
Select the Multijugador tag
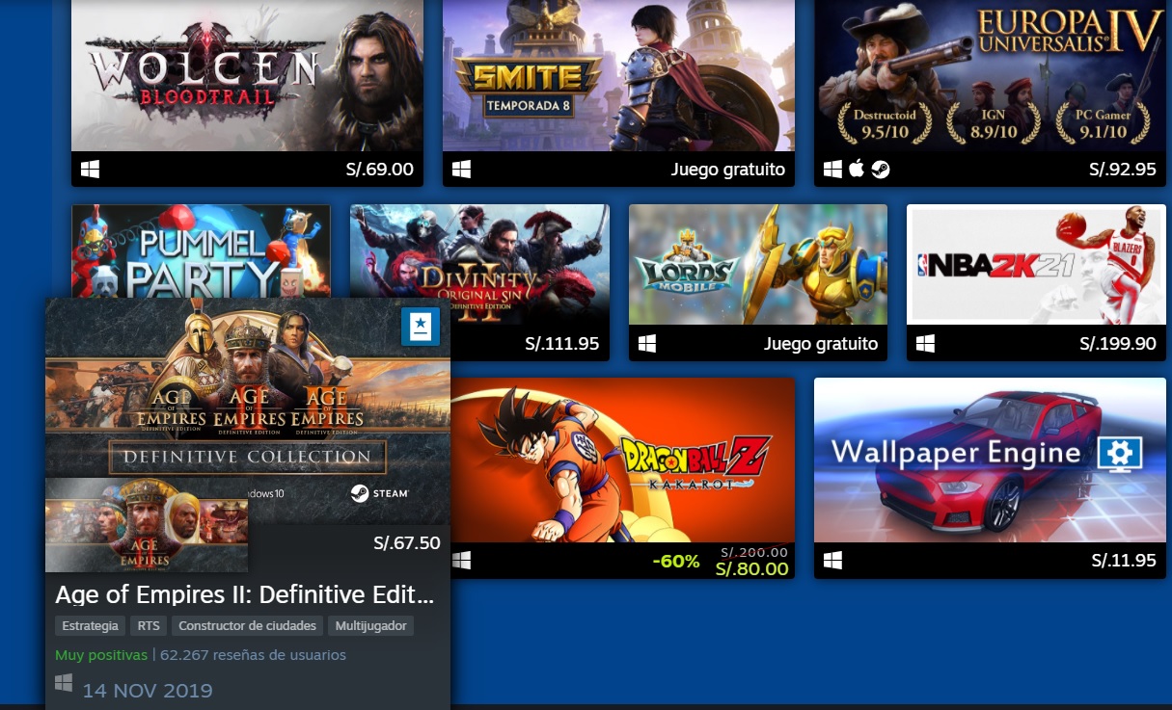point(371,626)
